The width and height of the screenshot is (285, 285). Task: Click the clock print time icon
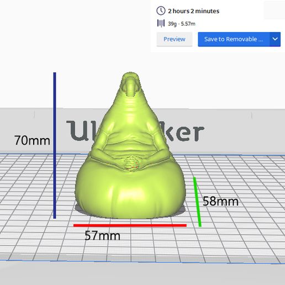pyautogui.click(x=161, y=11)
